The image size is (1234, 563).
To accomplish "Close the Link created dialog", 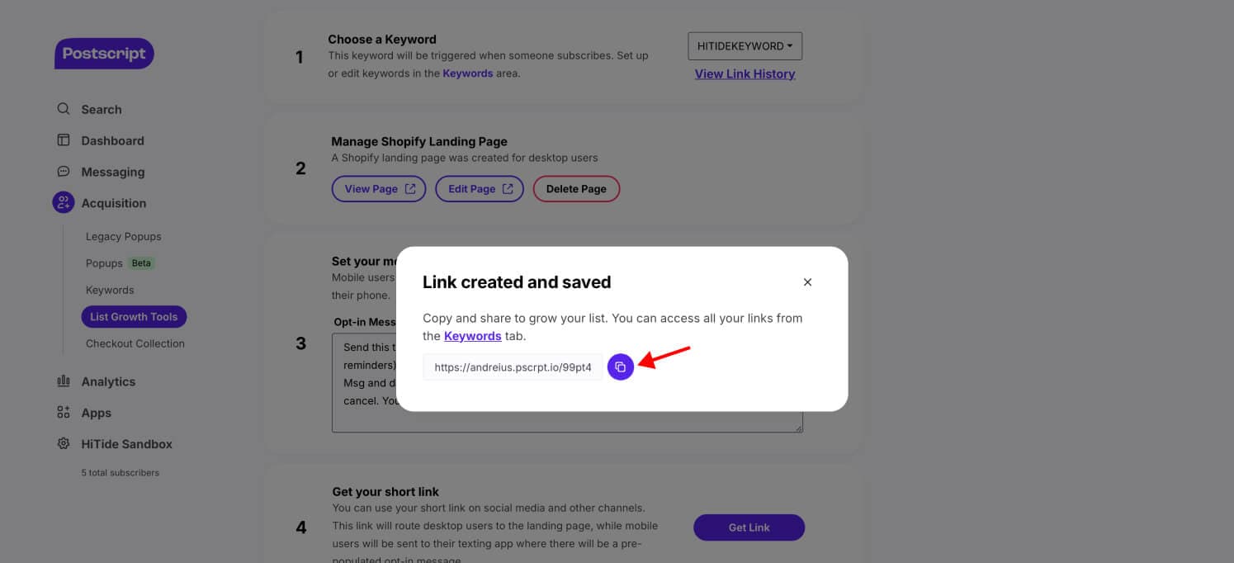I will [807, 282].
